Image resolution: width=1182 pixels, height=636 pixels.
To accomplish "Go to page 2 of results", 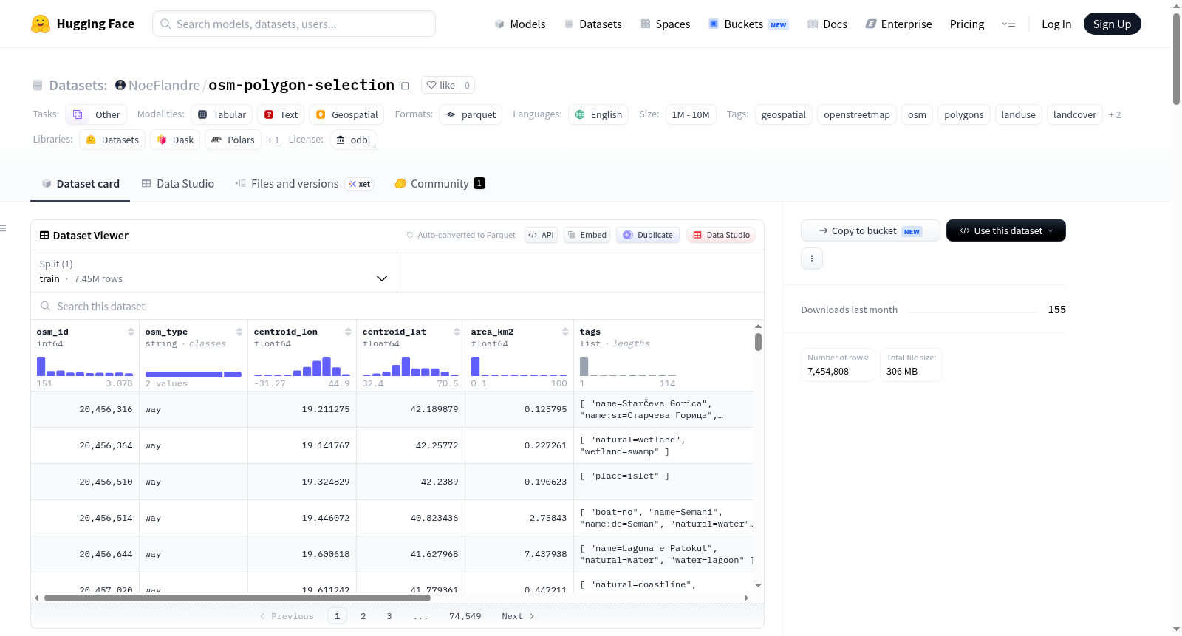I will [x=363, y=616].
